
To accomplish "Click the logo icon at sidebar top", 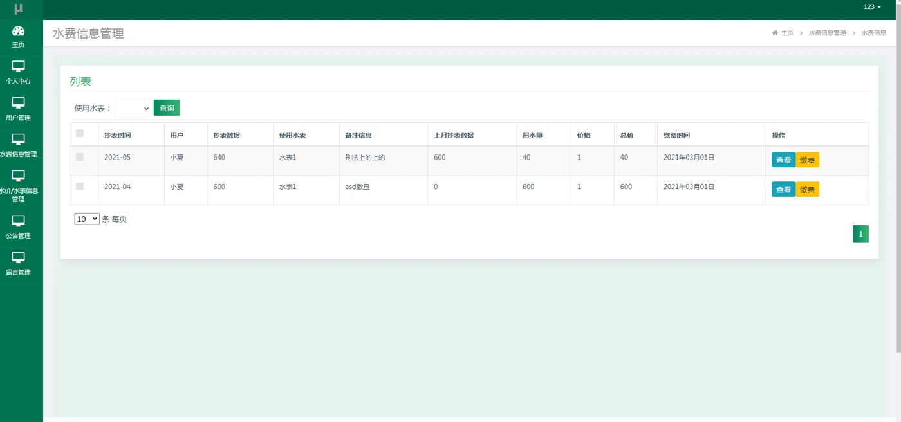I will (x=19, y=9).
